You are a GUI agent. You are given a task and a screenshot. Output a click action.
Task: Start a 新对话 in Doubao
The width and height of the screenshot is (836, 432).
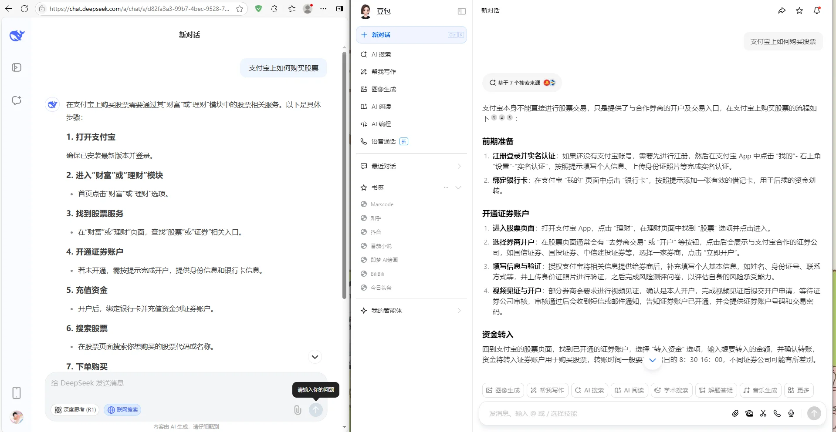point(381,35)
